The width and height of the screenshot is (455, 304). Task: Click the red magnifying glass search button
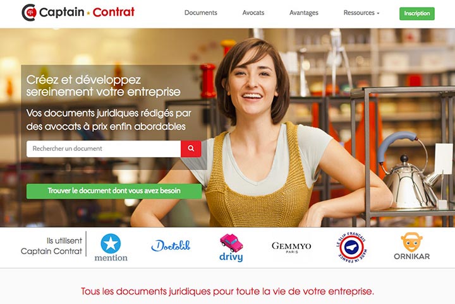tap(191, 149)
